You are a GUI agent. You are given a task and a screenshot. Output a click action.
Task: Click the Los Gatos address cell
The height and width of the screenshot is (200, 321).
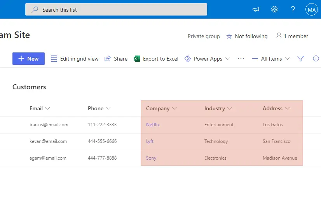pyautogui.click(x=272, y=125)
